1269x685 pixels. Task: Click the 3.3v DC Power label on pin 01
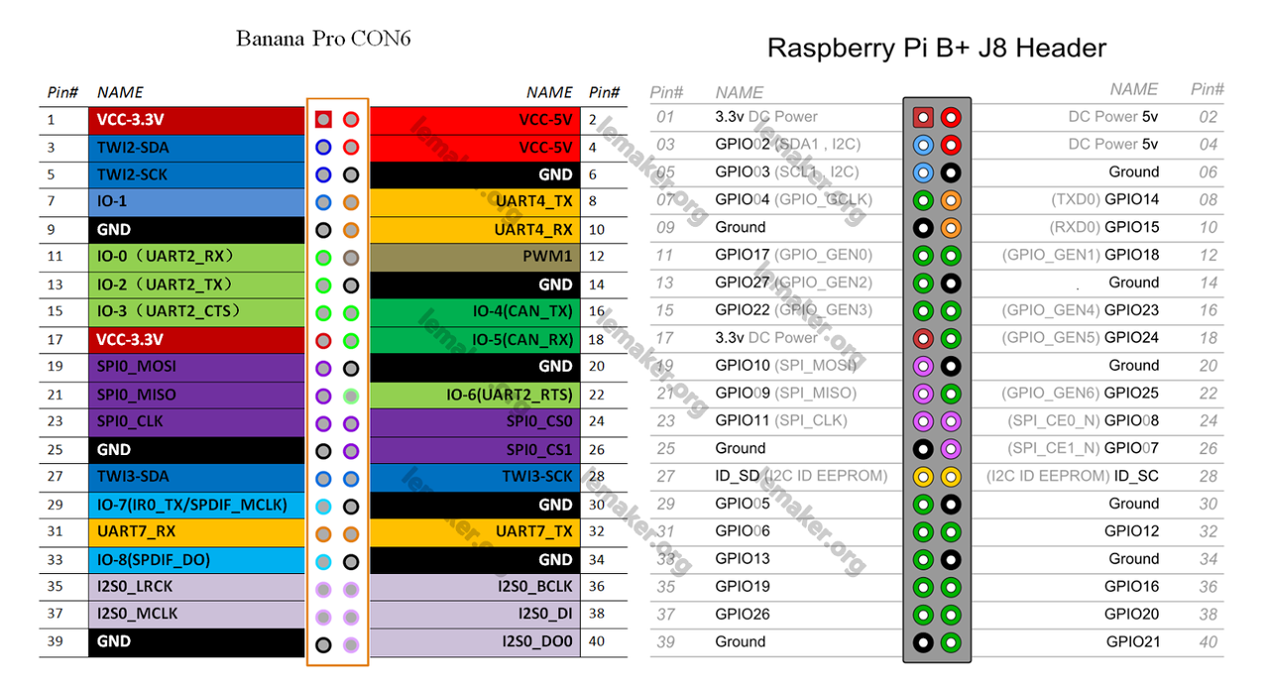[x=766, y=116]
